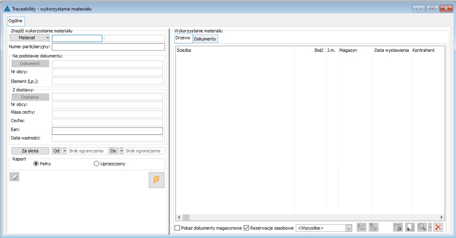Click the Od button
The image size is (456, 238).
tap(57, 151)
